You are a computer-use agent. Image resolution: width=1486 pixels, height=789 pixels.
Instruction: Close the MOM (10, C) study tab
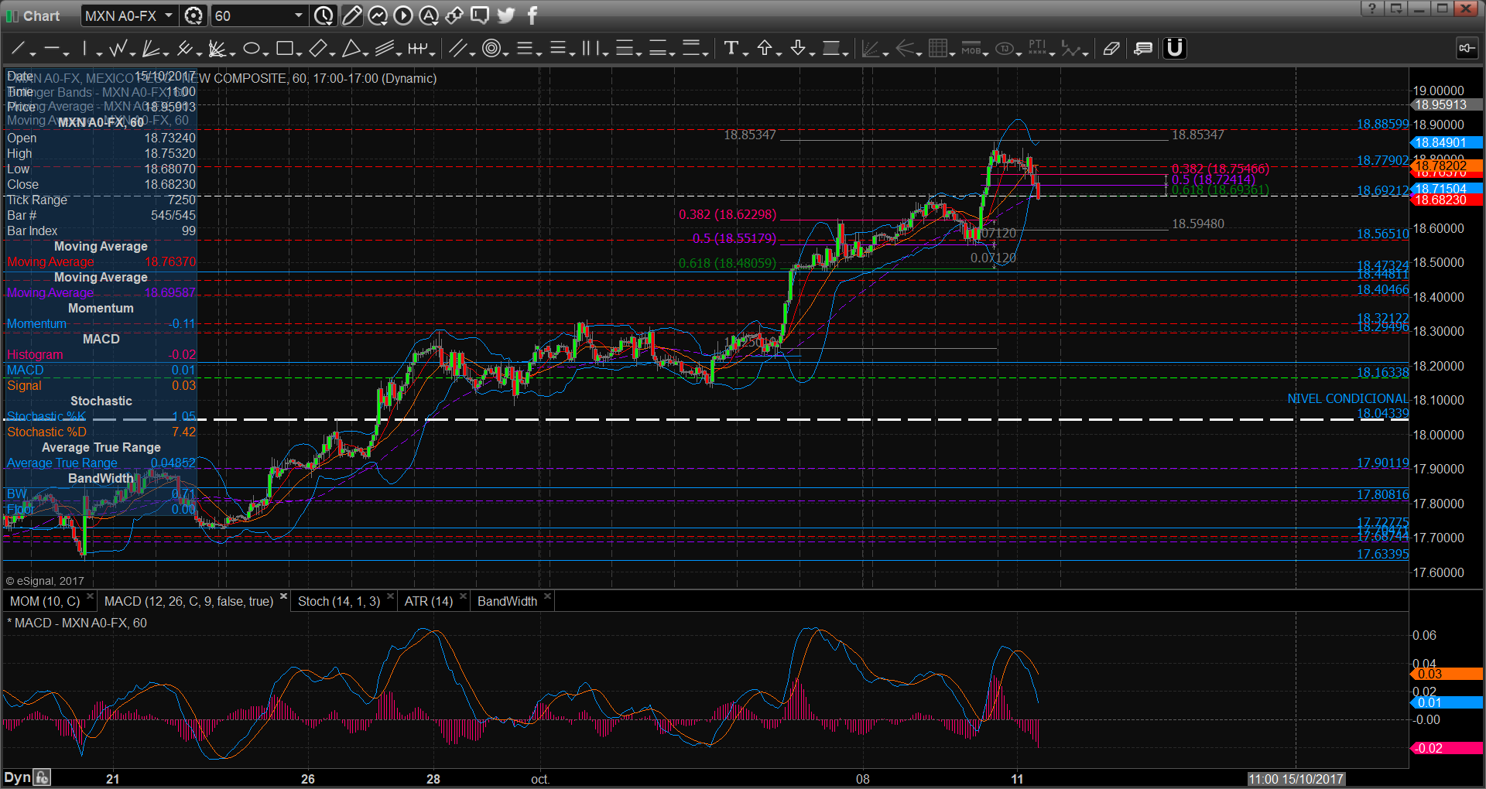[x=90, y=596]
